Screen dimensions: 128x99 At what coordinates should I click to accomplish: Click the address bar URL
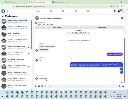30,6
